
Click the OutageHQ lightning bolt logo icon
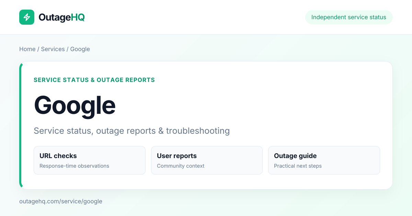click(x=27, y=17)
